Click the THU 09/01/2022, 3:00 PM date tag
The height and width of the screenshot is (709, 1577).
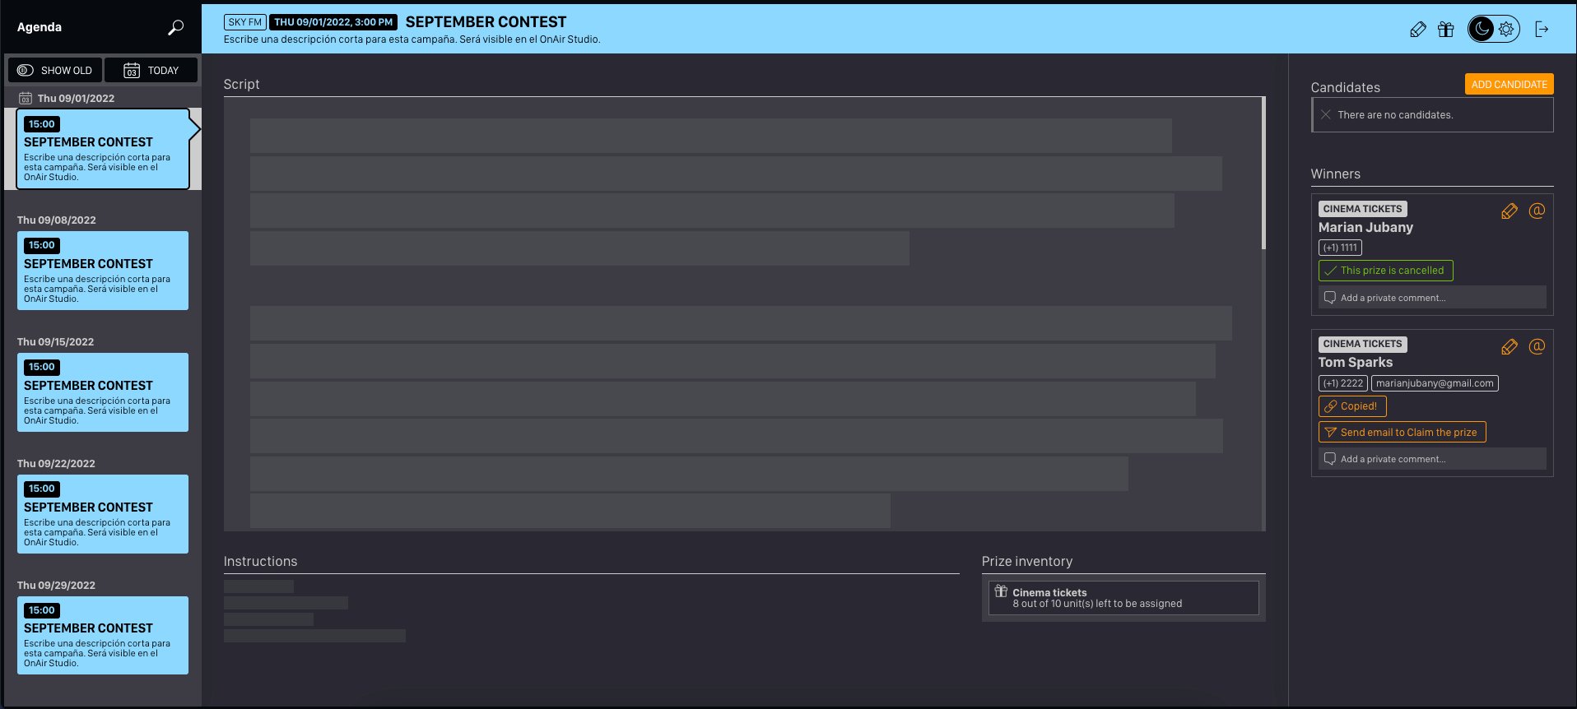[x=333, y=22]
